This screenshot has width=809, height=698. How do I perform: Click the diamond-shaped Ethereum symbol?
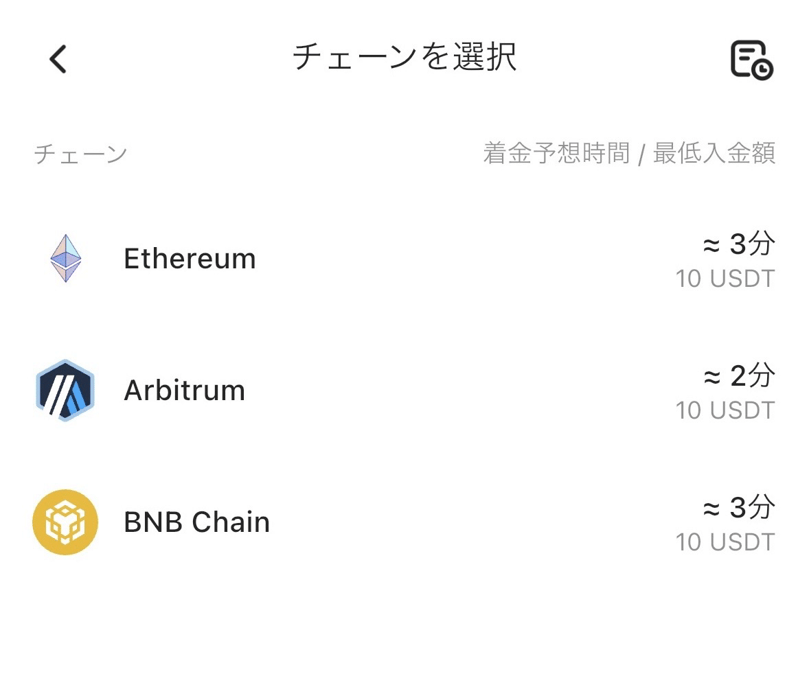(x=65, y=259)
